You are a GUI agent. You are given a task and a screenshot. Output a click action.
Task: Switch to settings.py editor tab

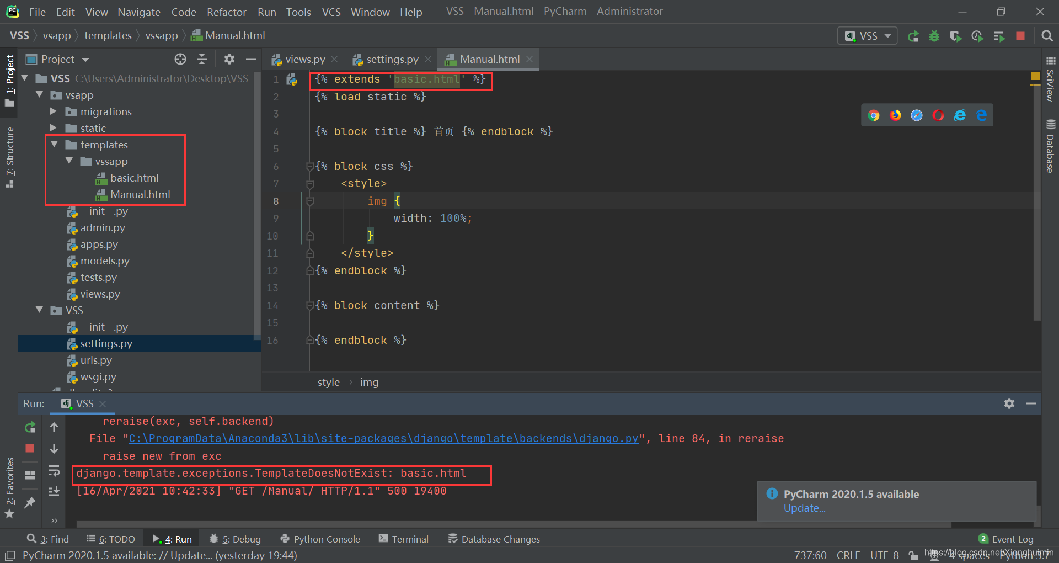pyautogui.click(x=392, y=59)
